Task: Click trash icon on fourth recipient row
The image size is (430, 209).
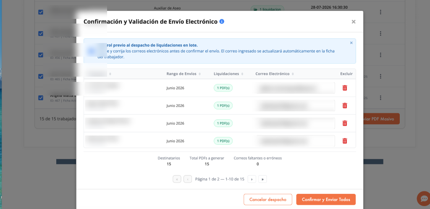Action: (345, 141)
